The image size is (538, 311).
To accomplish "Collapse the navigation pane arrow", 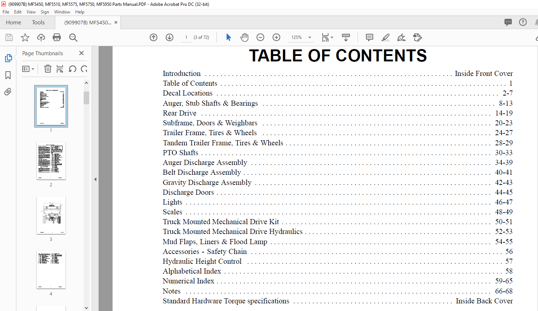I will (x=95, y=179).
